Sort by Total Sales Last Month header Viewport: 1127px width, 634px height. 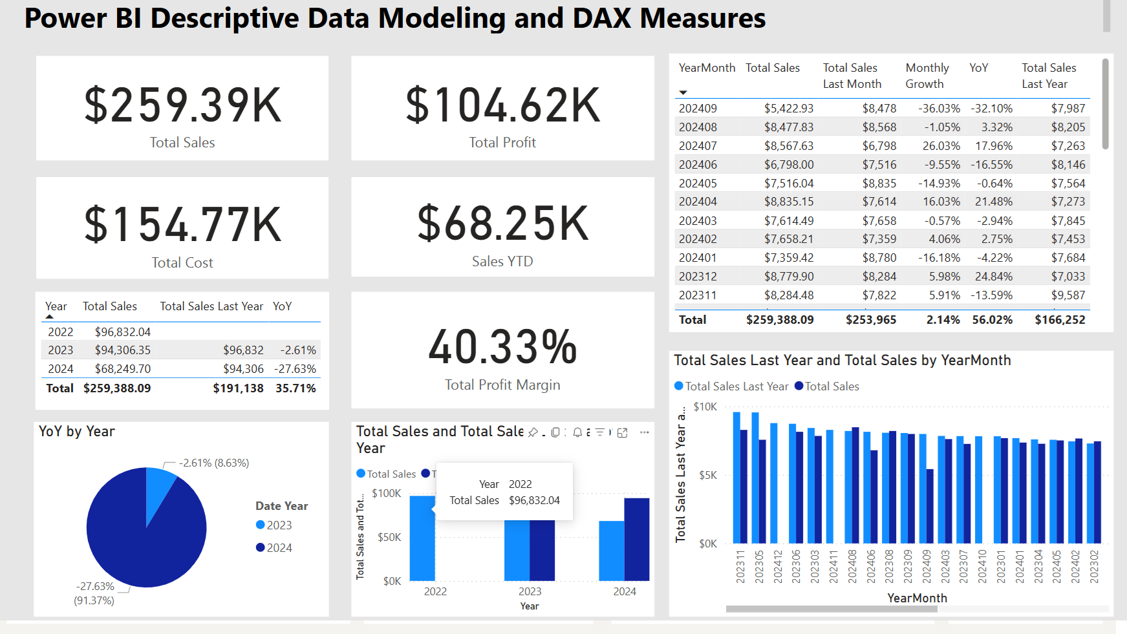pyautogui.click(x=852, y=76)
